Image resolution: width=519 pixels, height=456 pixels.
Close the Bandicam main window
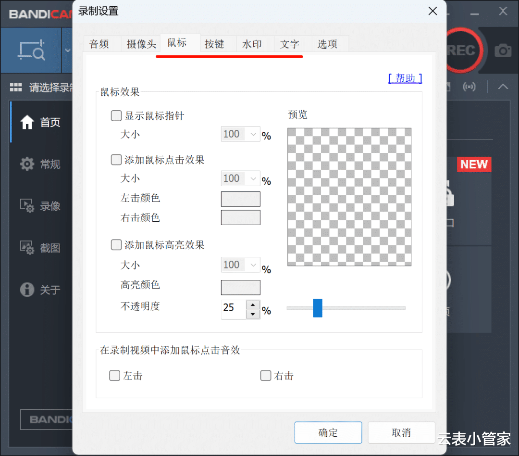pyautogui.click(x=503, y=11)
